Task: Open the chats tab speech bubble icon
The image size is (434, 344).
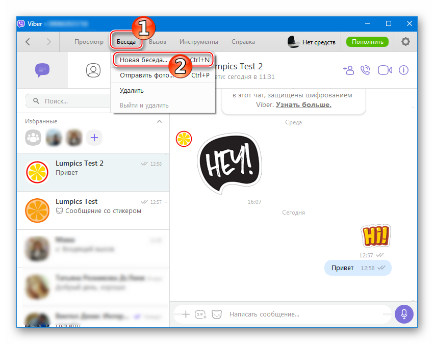Action: coord(42,70)
